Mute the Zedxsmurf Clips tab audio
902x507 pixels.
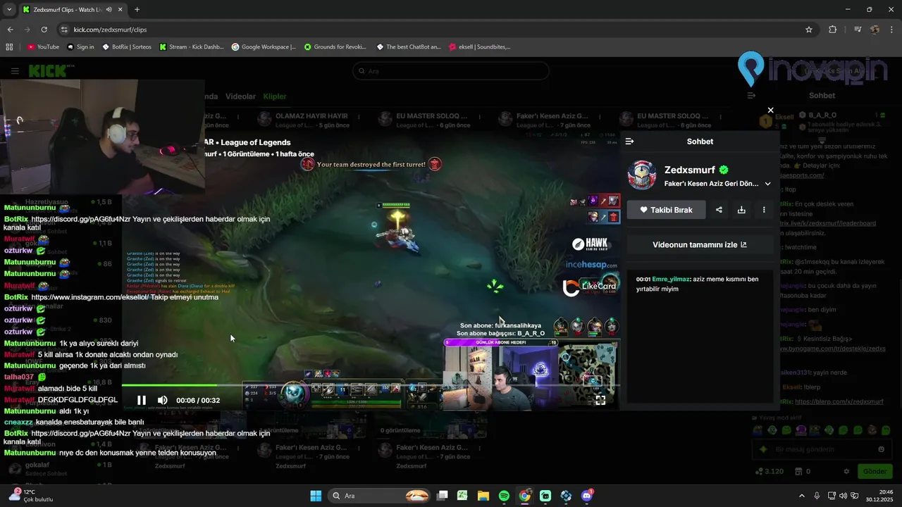tap(108, 10)
